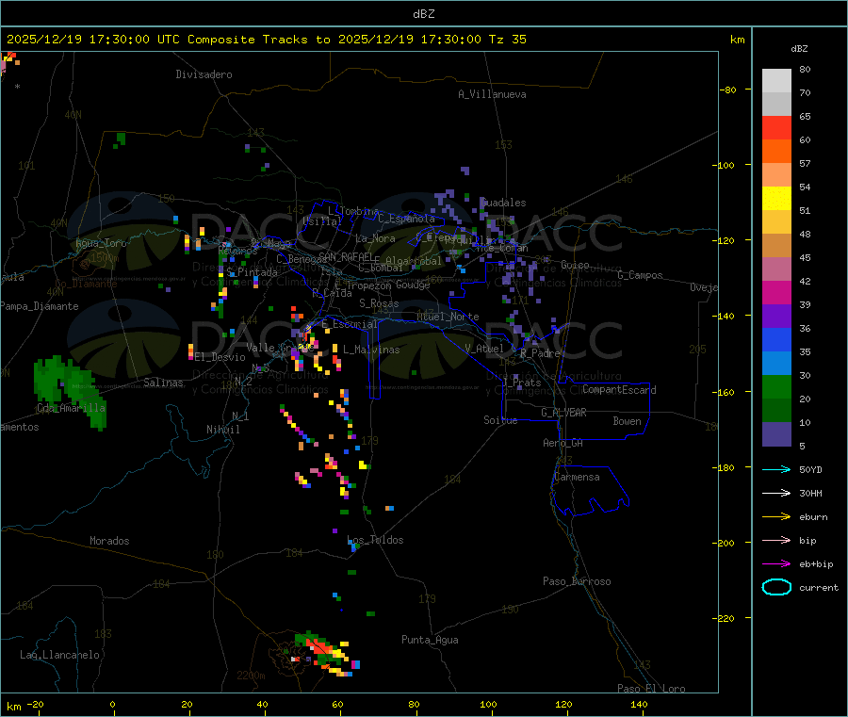Click the 'SAN_RAFAEL' map label
The width and height of the screenshot is (848, 717).
click(346, 256)
